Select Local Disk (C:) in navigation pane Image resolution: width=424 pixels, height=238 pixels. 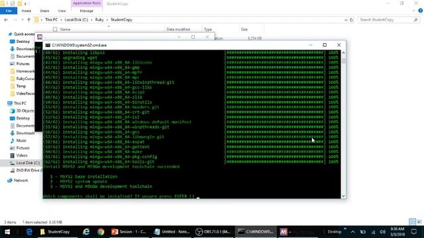[25, 163]
